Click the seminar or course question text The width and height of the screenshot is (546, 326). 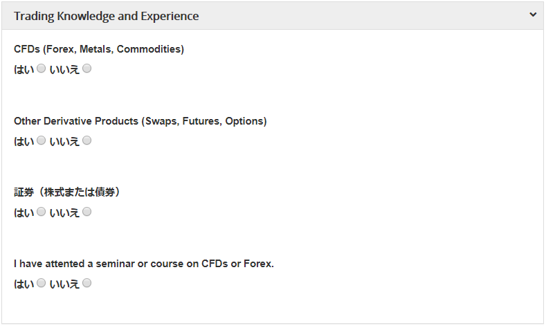(x=144, y=264)
